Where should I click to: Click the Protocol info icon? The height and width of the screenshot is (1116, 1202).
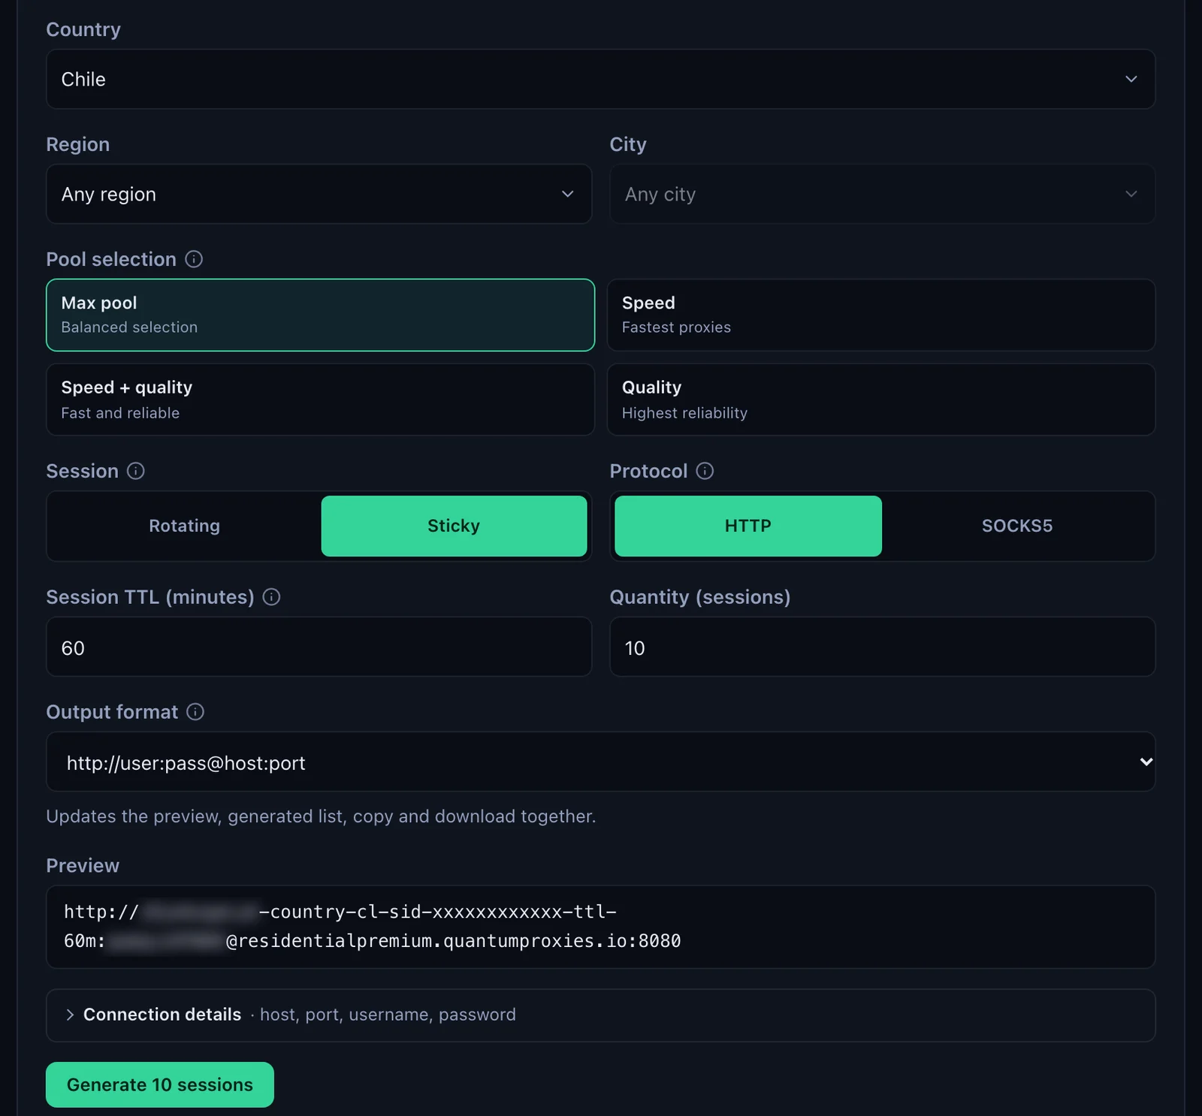705,471
